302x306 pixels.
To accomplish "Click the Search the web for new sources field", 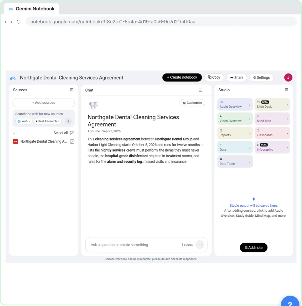I will (x=39, y=114).
